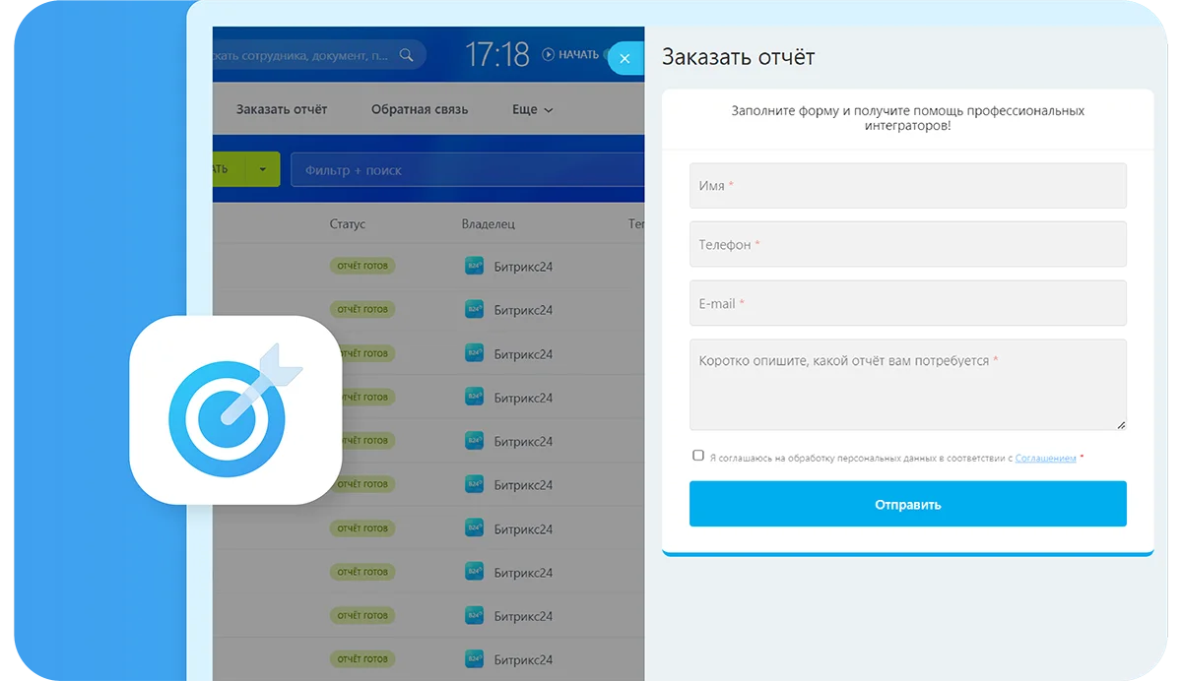This screenshot has width=1182, height=681.
Task: Select Обратная связь in the navigation
Action: click(420, 109)
